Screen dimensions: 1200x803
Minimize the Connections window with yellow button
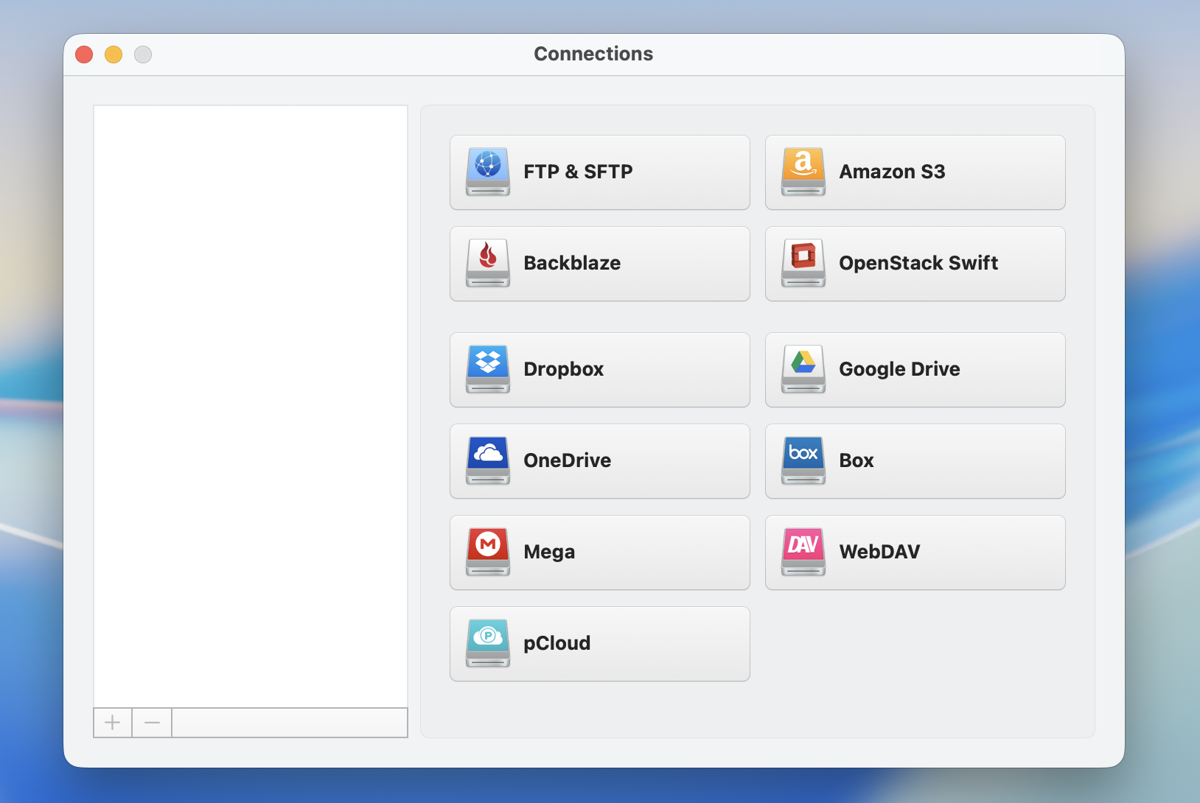pos(114,55)
